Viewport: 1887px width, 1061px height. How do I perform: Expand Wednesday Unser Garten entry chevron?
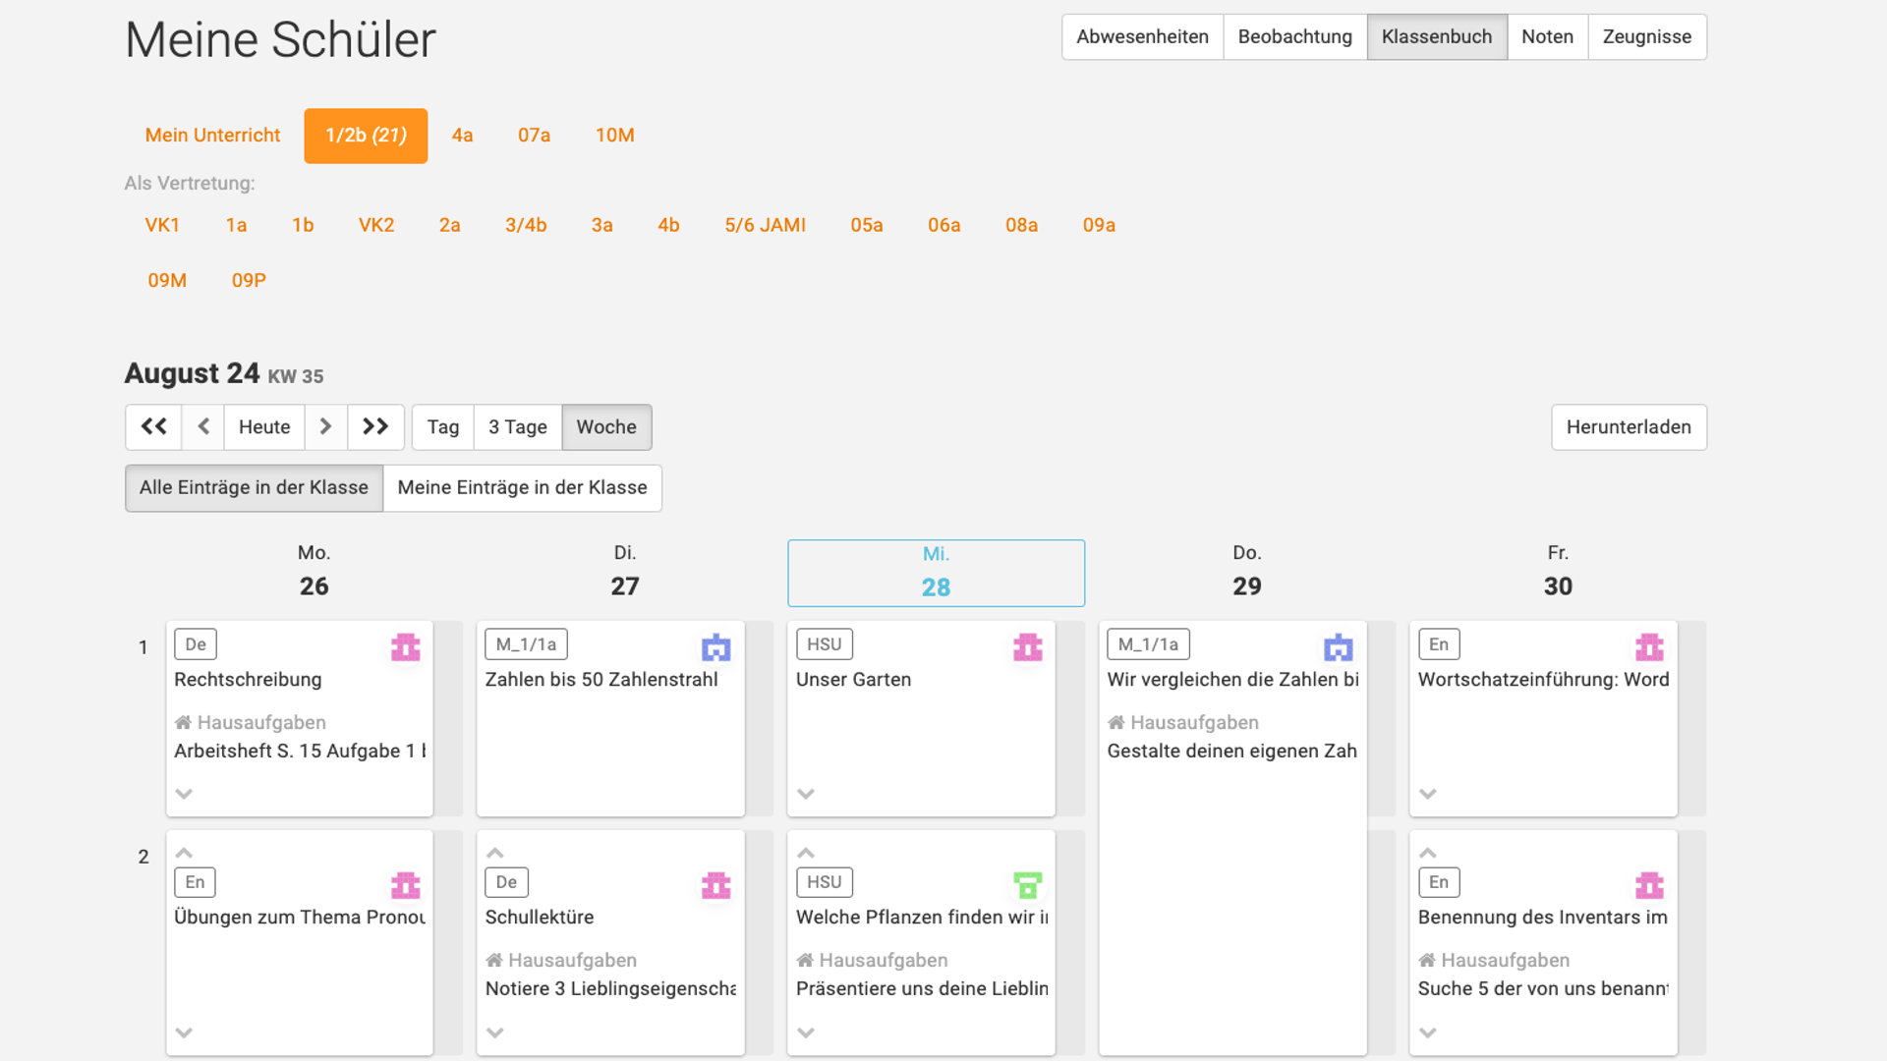tap(806, 794)
